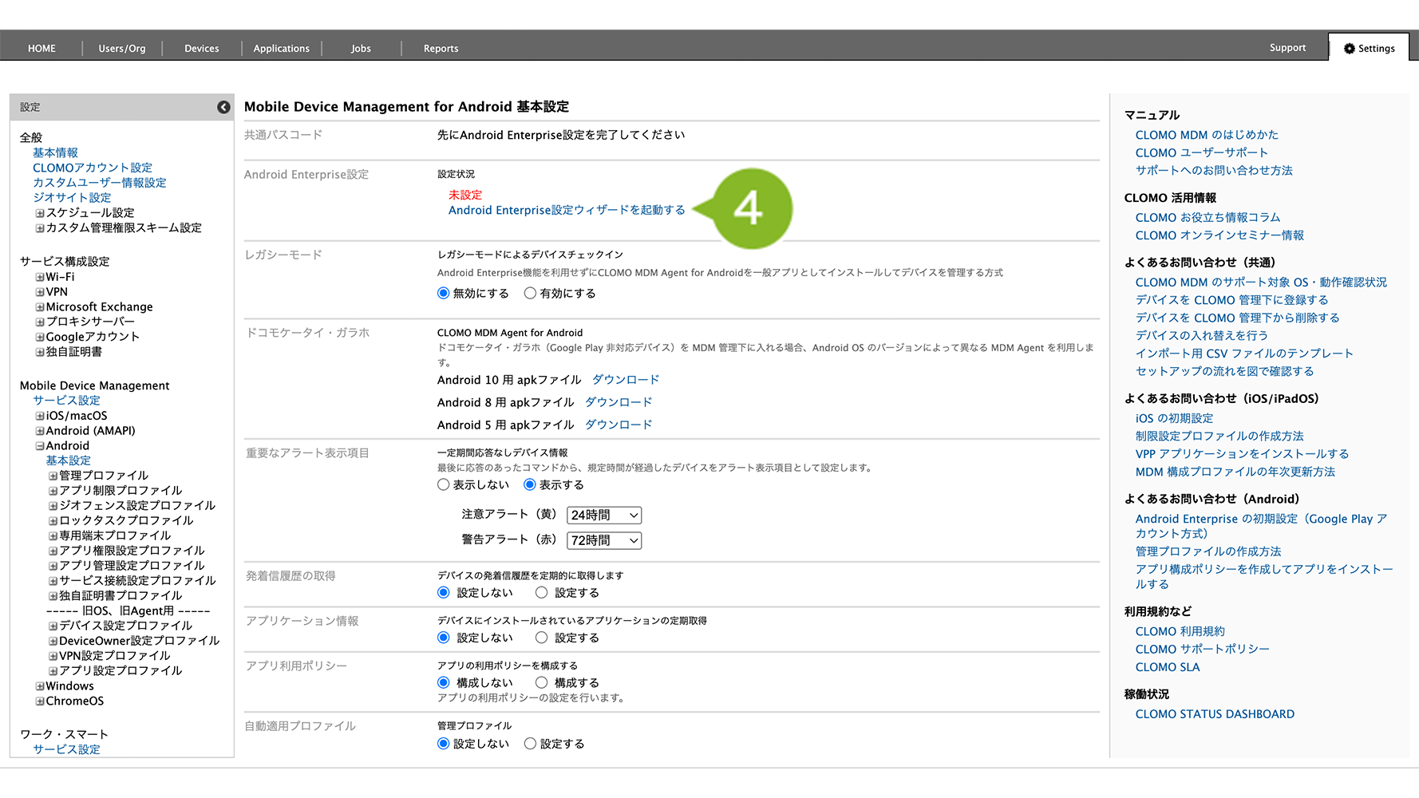
Task: Select 表示しない radio for alert items
Action: [444, 484]
